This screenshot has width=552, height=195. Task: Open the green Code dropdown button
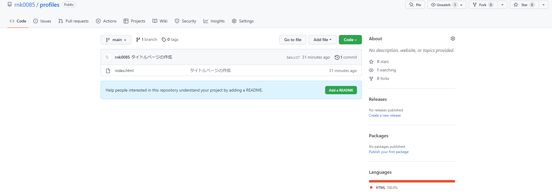[350, 40]
